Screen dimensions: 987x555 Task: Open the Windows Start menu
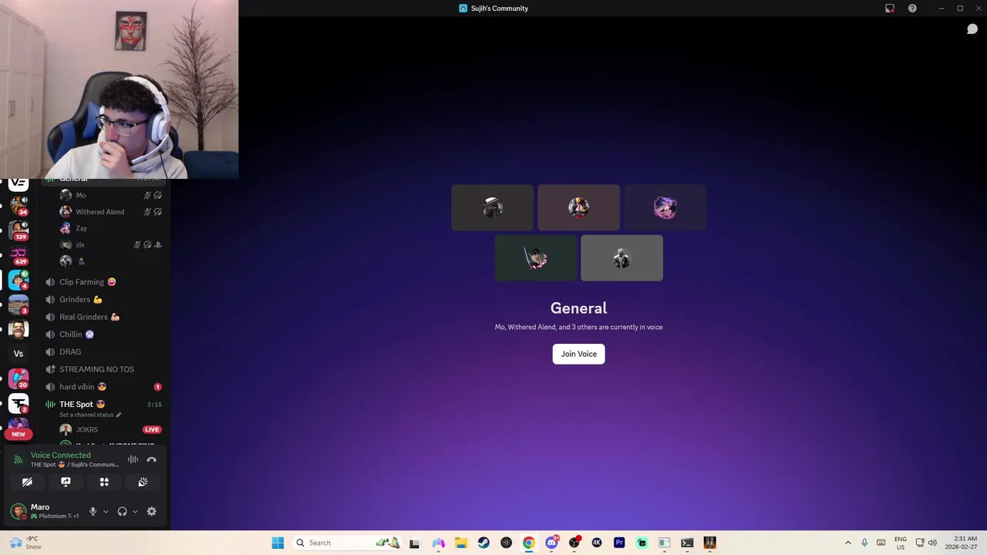(x=278, y=543)
